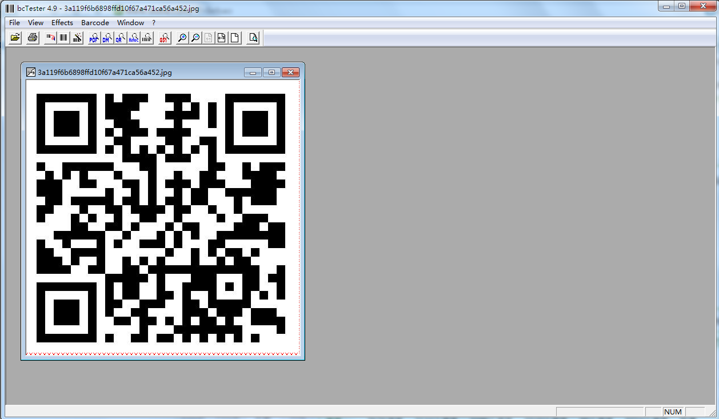Viewport: 719px width, 419px height.
Task: Zoom out with the minus magnifier
Action: tap(195, 38)
